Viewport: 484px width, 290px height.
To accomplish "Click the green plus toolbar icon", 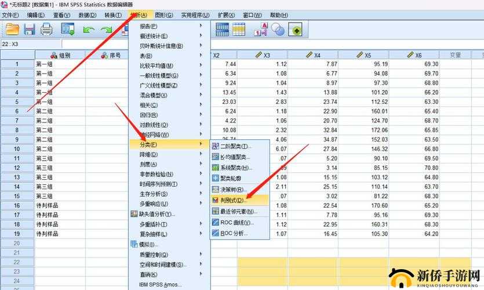I will click(x=296, y=28).
